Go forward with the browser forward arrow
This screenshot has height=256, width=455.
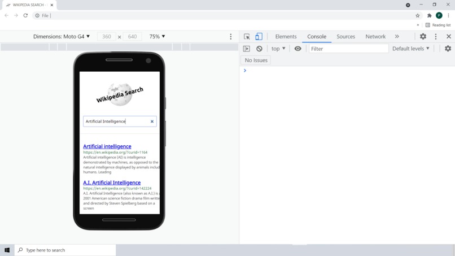16,15
